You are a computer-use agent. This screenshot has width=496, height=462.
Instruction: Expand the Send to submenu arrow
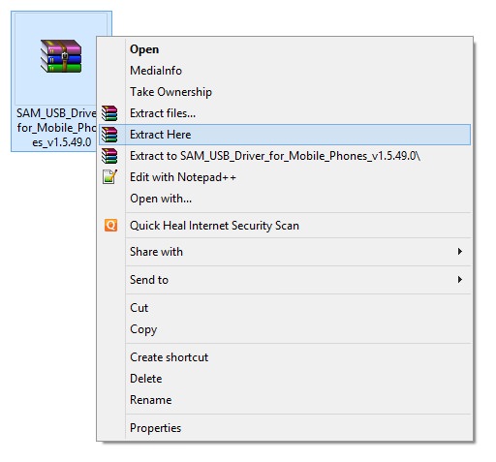click(x=460, y=280)
